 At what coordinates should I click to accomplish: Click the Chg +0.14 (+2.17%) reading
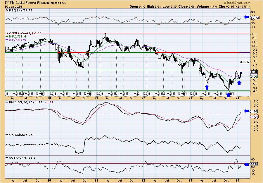(233, 6)
